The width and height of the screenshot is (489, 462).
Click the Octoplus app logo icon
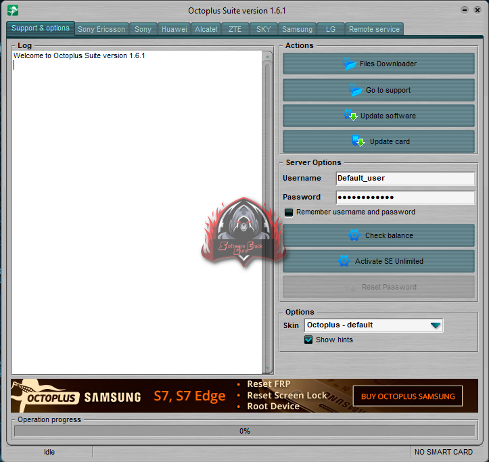tap(13, 10)
